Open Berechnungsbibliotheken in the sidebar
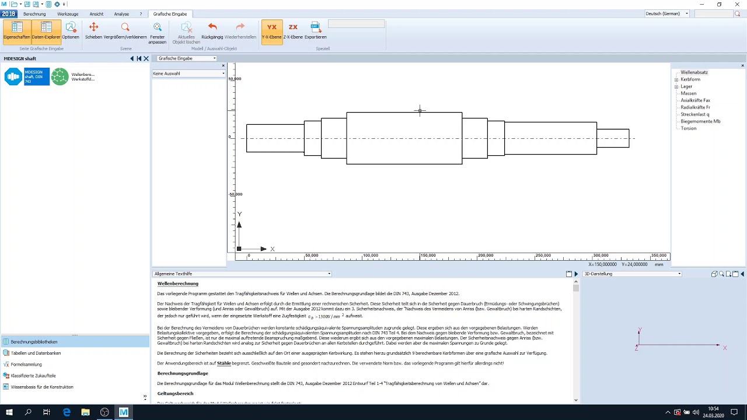 coord(75,342)
